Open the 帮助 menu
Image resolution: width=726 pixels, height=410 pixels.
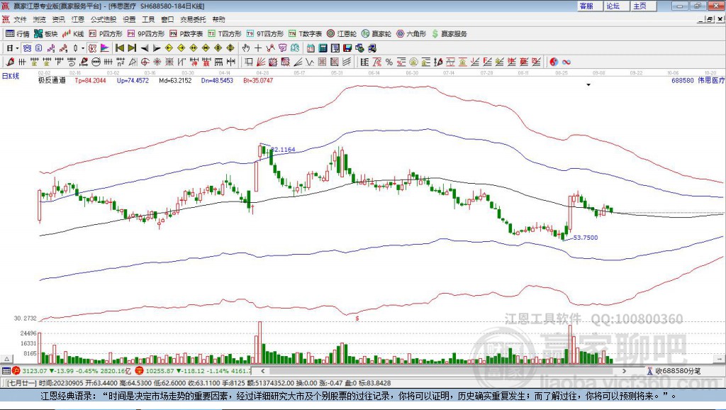click(218, 19)
